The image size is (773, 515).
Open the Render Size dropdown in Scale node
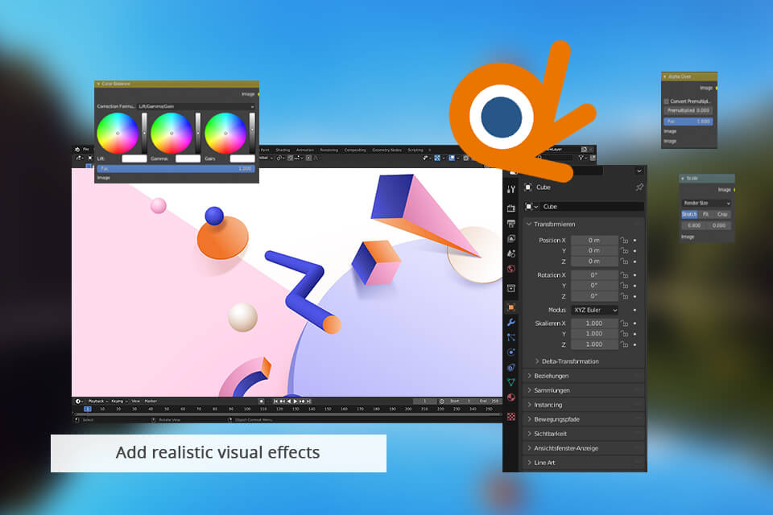pos(706,203)
